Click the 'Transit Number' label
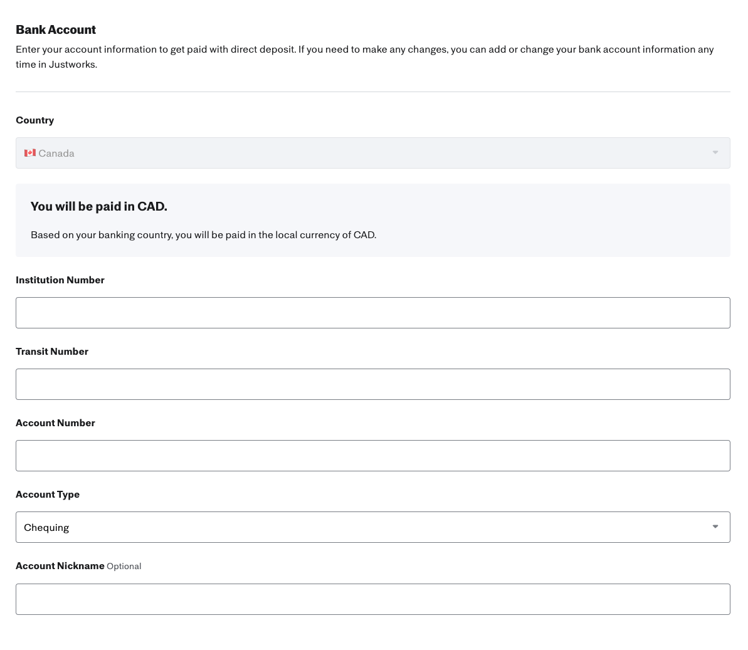Image resolution: width=748 pixels, height=650 pixels. pyautogui.click(x=52, y=352)
